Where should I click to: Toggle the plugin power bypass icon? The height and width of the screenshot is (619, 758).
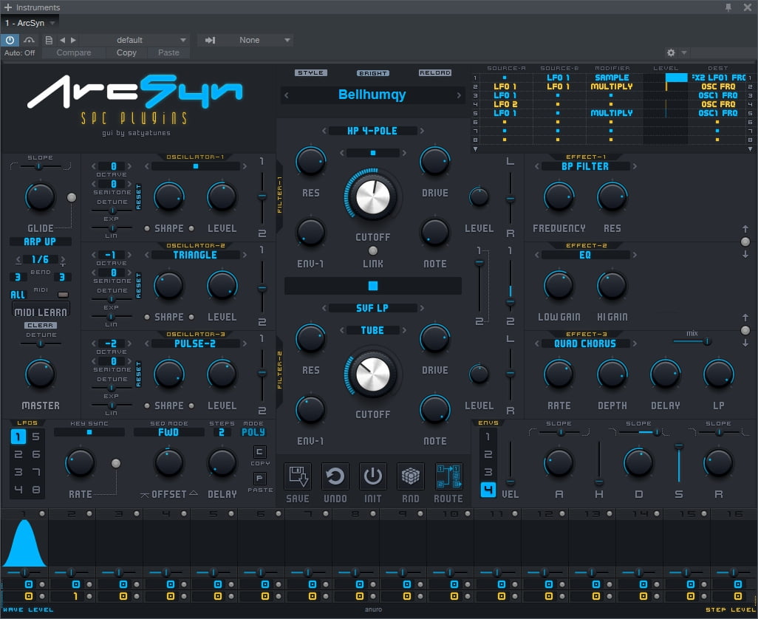point(10,40)
